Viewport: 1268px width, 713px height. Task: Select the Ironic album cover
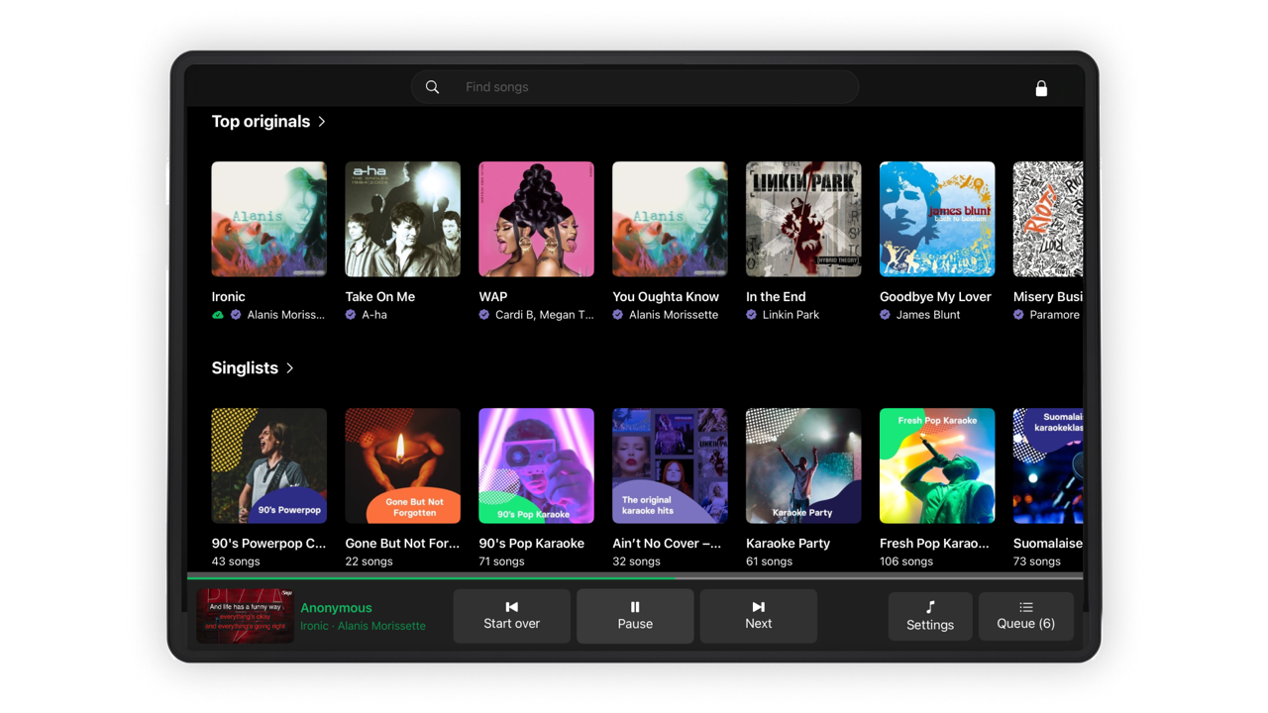click(269, 219)
